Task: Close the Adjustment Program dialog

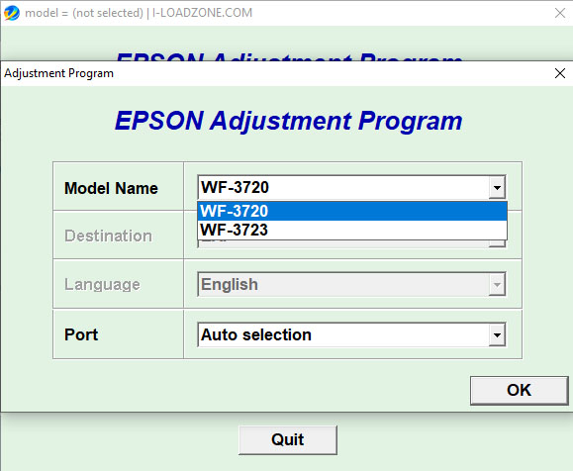Action: 560,73
